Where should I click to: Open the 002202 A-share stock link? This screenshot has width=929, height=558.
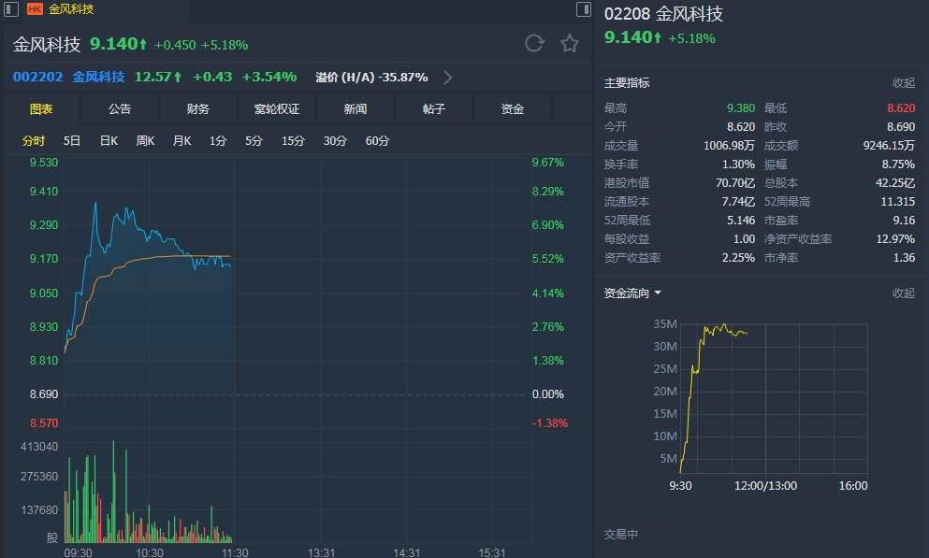click(x=38, y=77)
